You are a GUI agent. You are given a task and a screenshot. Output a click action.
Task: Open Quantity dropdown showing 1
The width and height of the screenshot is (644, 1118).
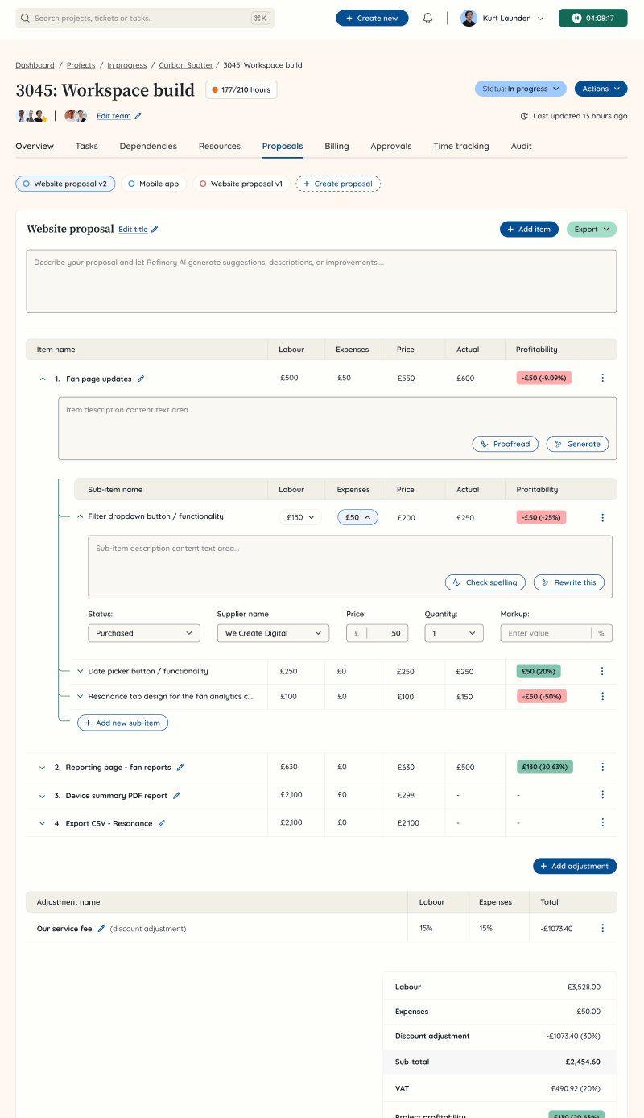pos(454,633)
